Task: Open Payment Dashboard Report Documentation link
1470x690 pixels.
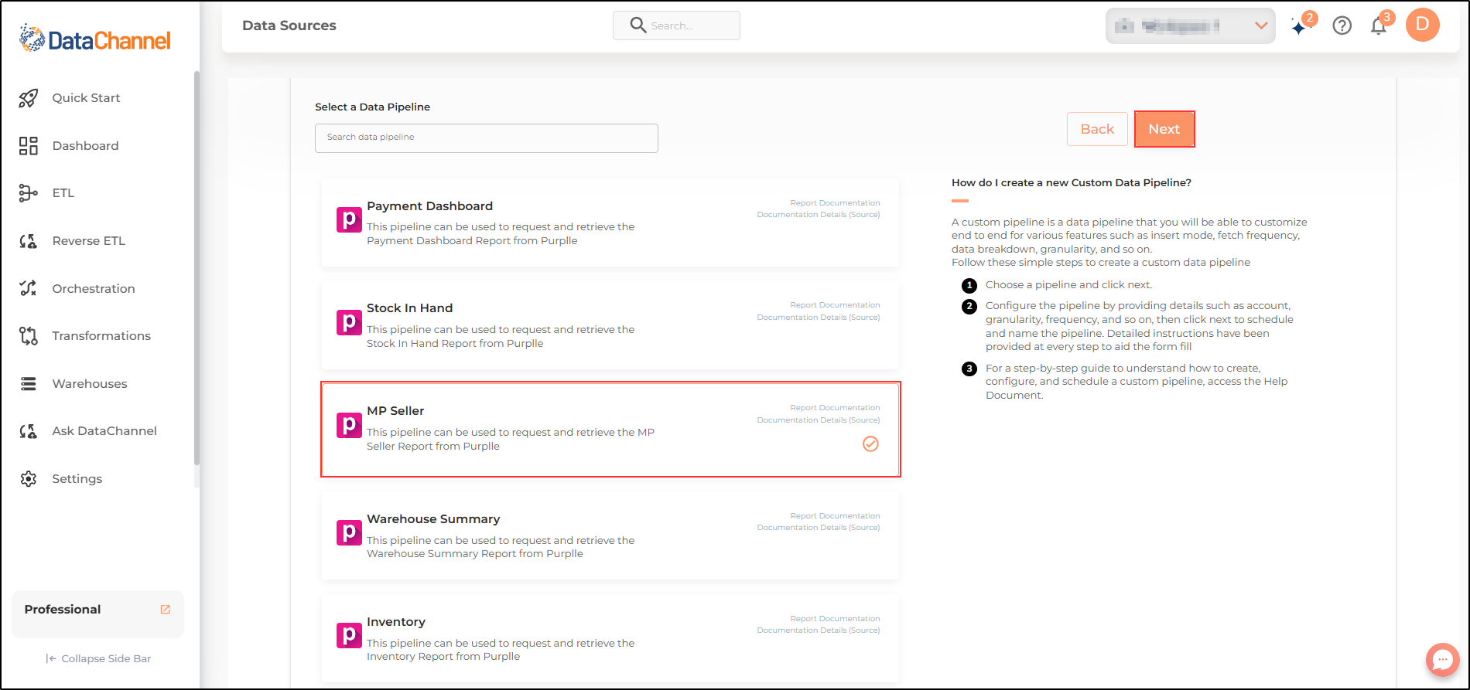Action: (x=835, y=203)
